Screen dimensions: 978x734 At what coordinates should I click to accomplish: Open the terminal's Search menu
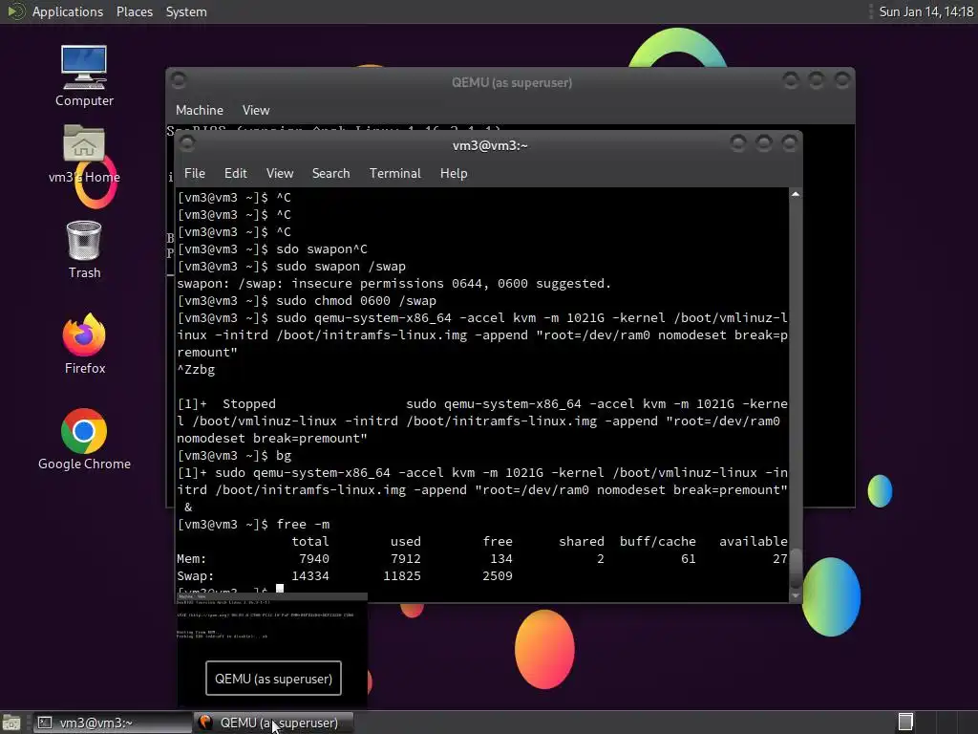(330, 174)
